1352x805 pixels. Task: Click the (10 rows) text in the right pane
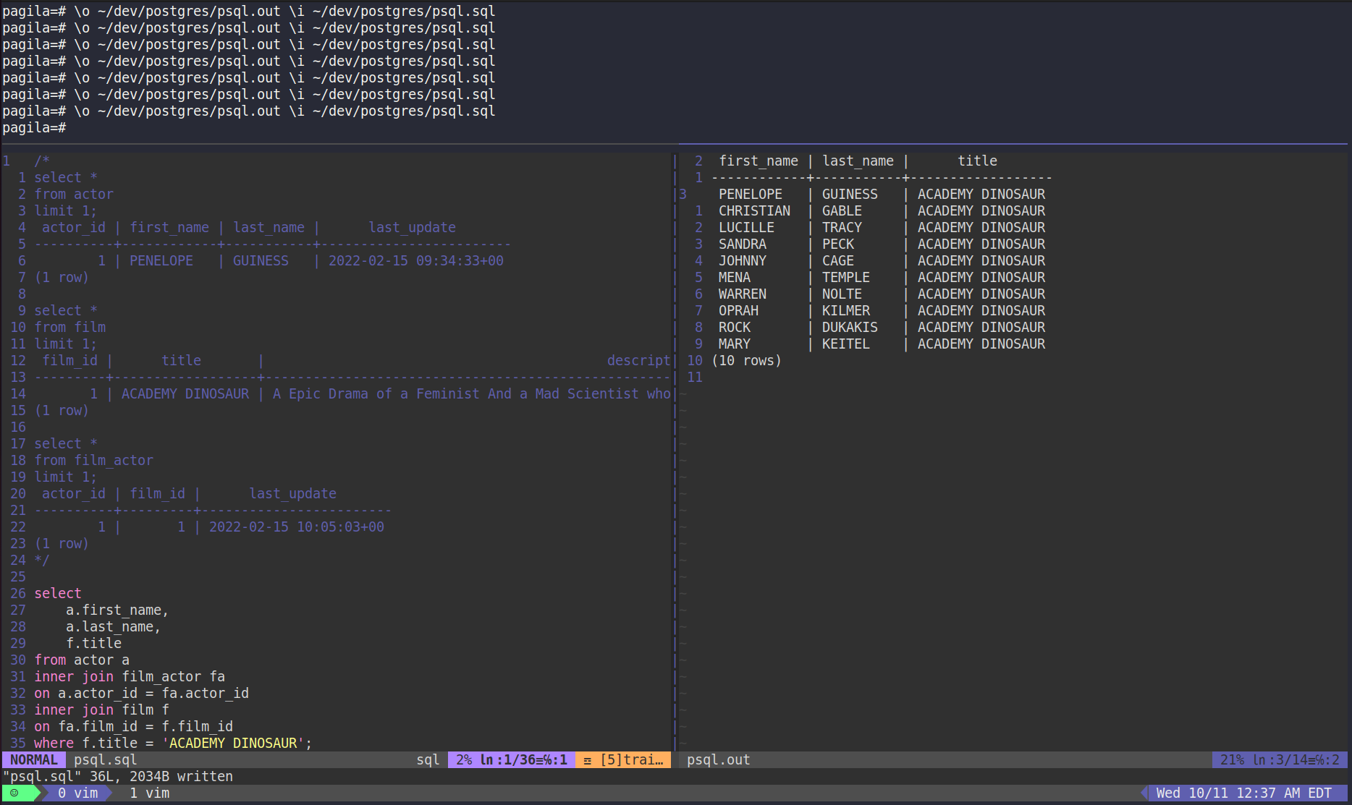click(748, 360)
